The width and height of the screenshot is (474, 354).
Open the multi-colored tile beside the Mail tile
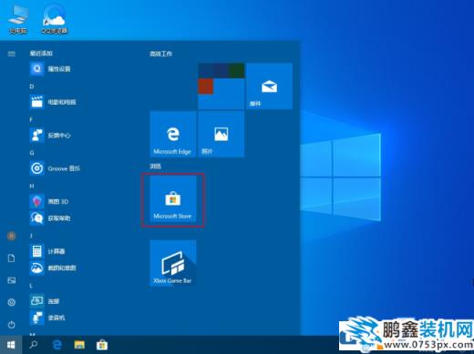221,86
